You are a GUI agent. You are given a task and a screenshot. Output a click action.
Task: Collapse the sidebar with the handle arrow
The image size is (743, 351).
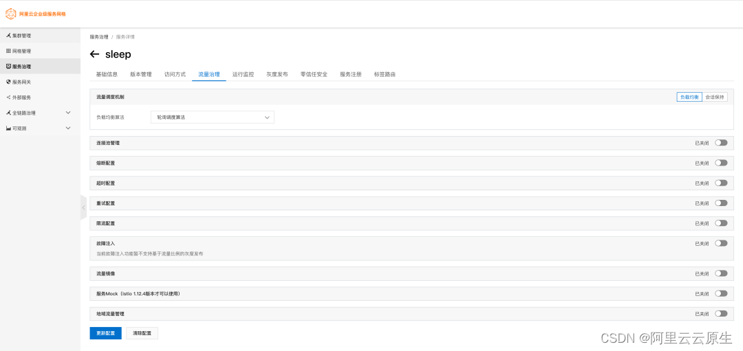tap(83, 207)
